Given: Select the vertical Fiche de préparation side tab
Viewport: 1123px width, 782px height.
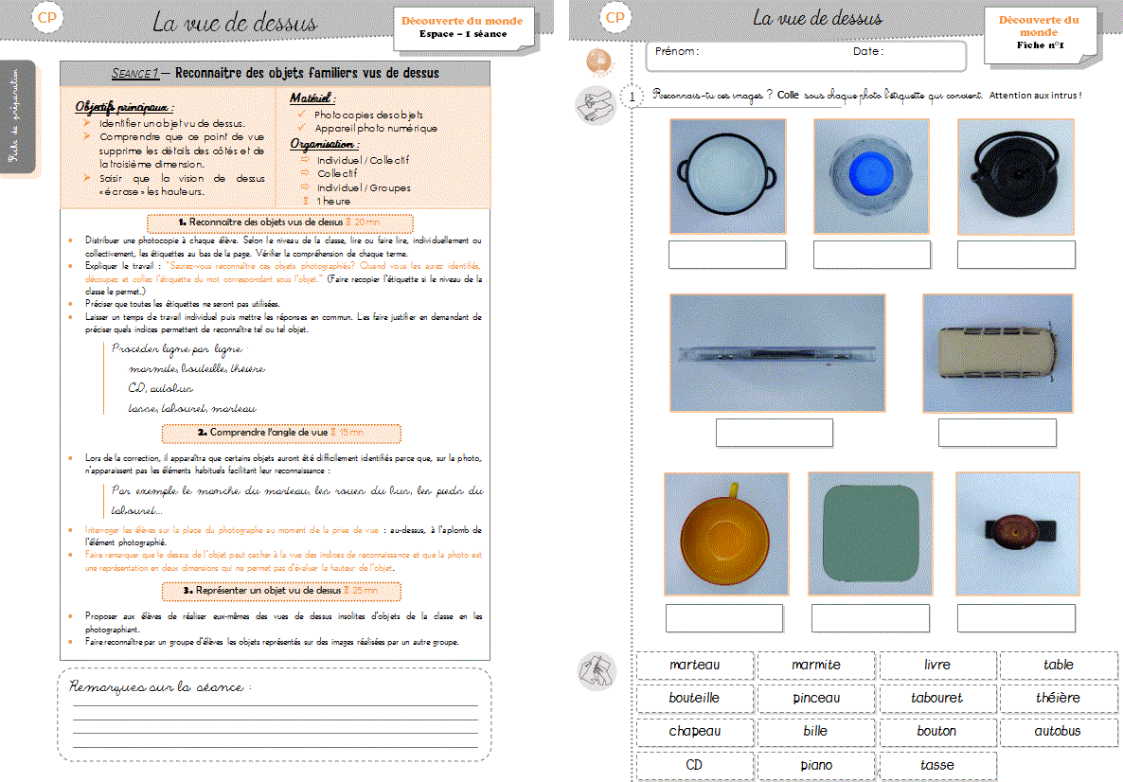Looking at the screenshot, I should point(17,118).
